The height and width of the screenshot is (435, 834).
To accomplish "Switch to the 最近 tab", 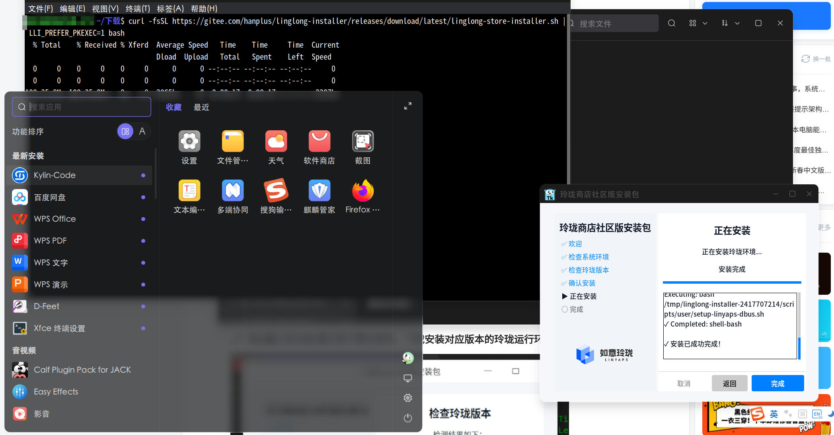I will (x=201, y=107).
